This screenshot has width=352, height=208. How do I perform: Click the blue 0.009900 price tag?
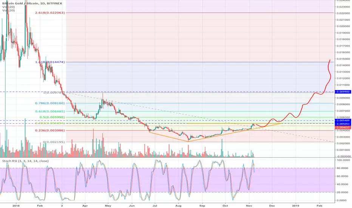click(x=343, y=92)
